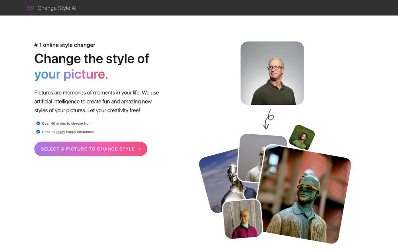Open the small green grass-style thumbnail

coord(302,137)
